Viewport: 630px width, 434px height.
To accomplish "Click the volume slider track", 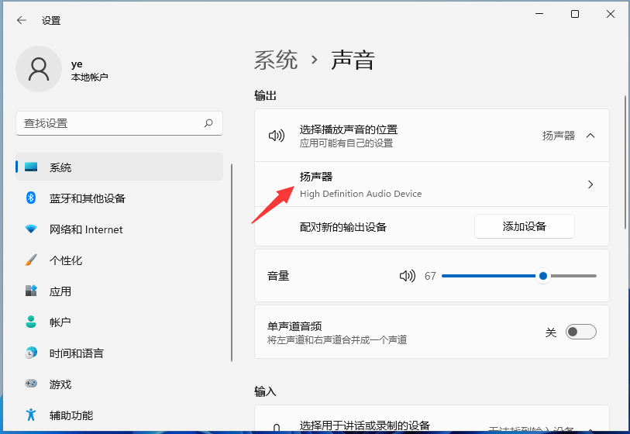I will coord(488,276).
